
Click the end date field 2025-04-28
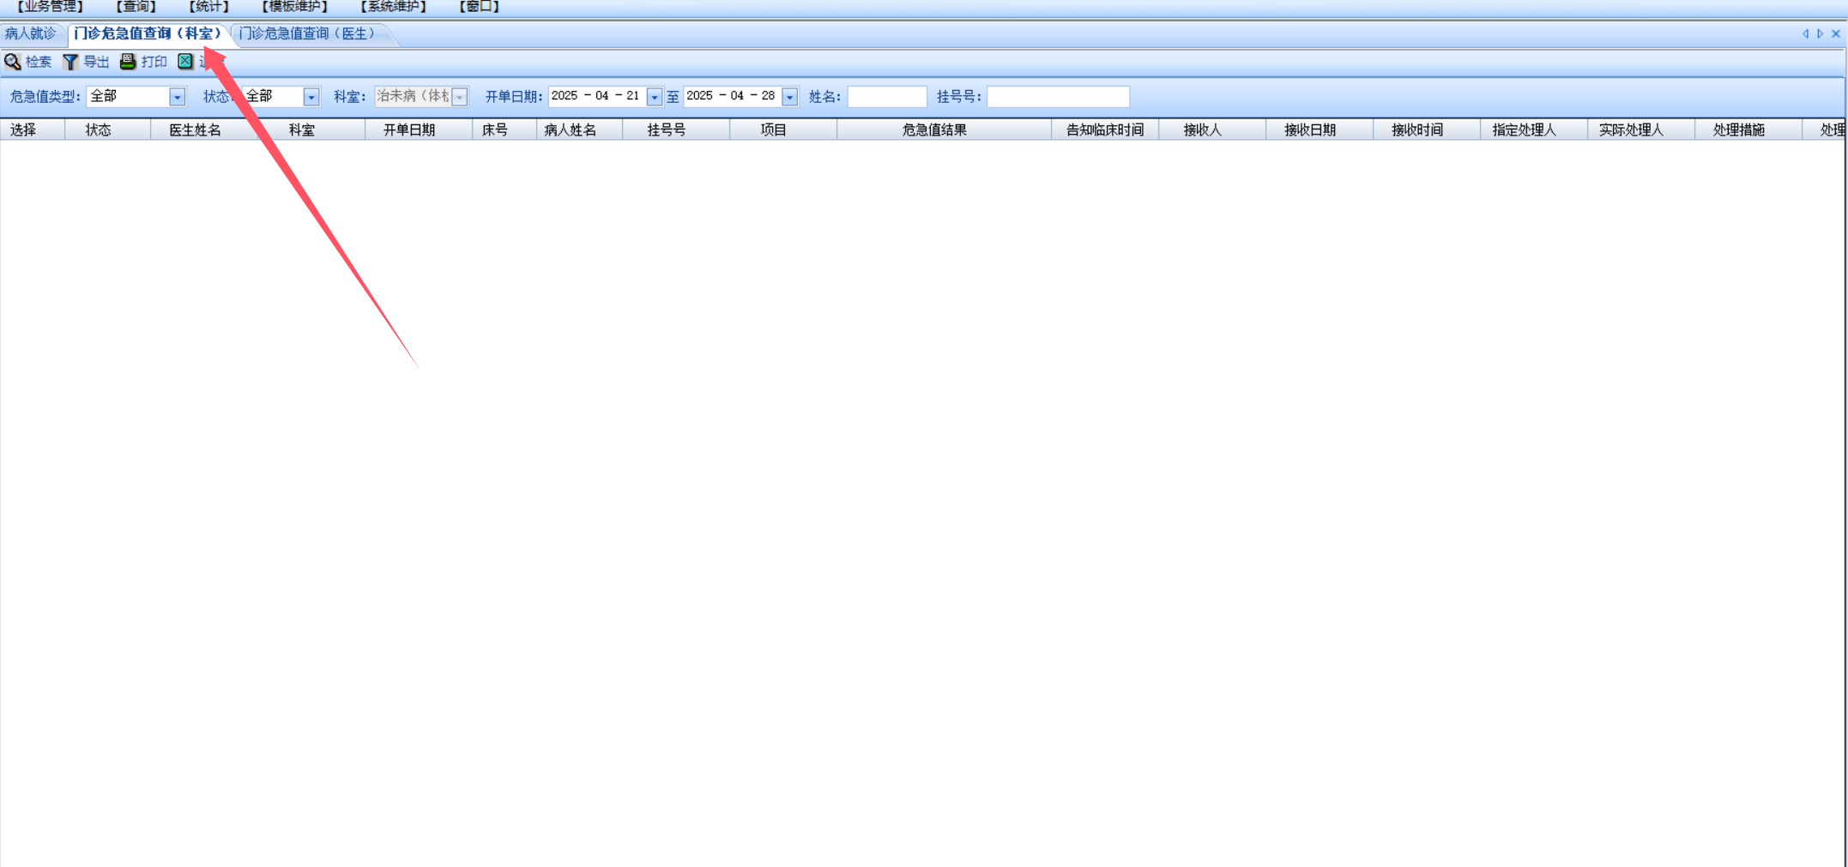(x=733, y=96)
